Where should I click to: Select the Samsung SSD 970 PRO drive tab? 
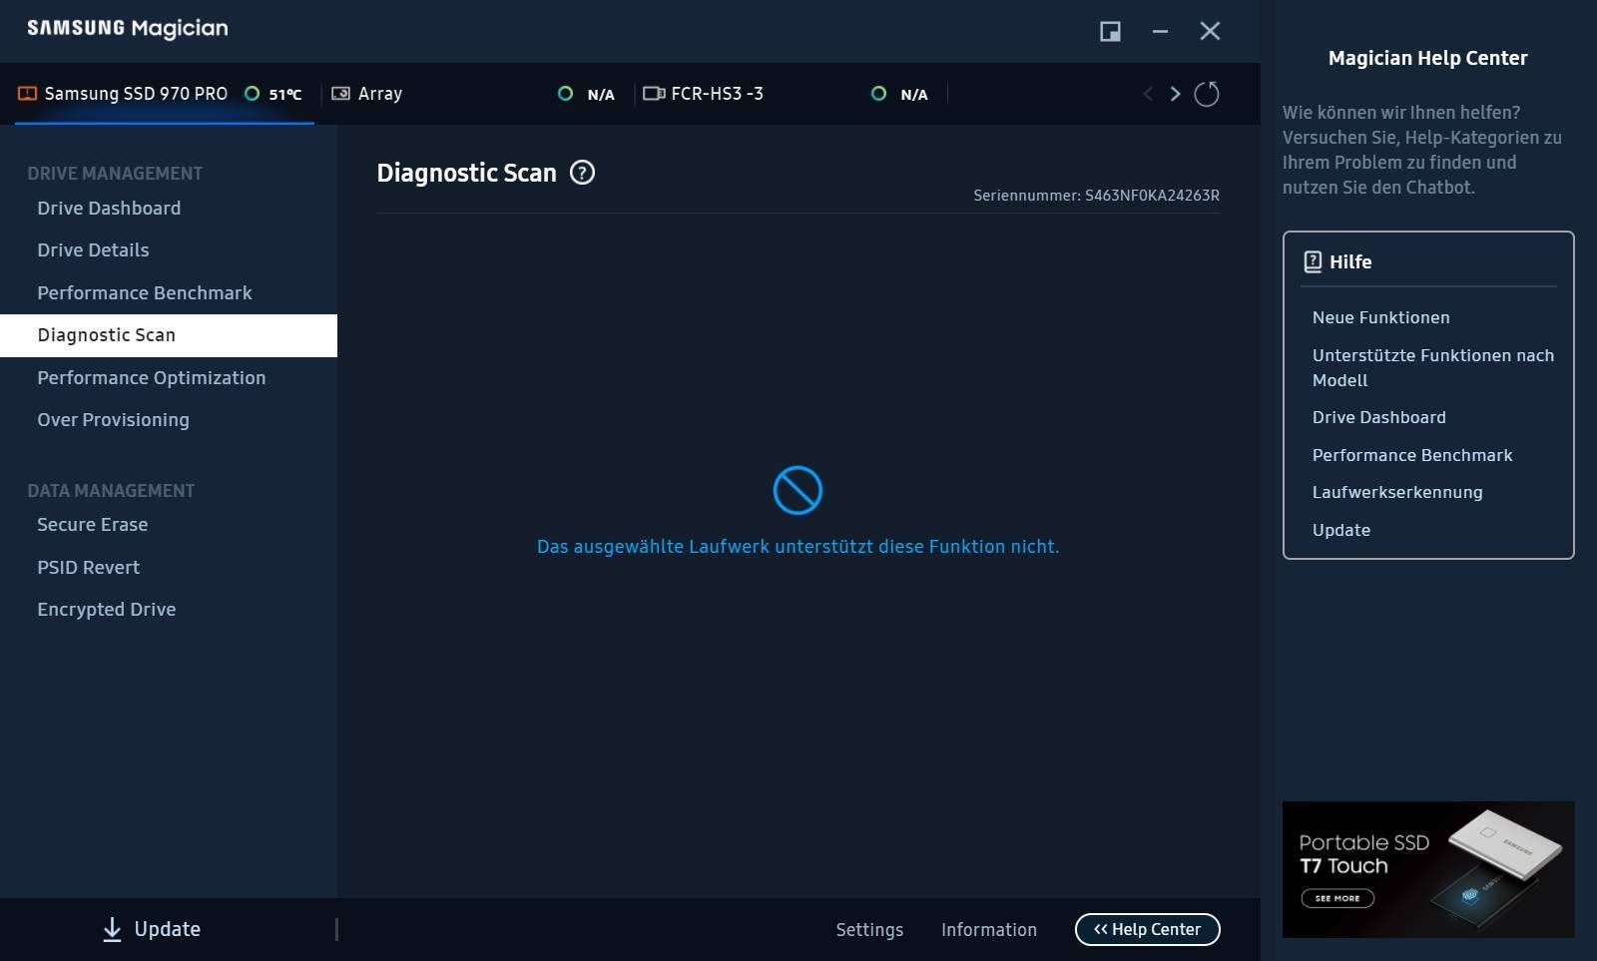coord(164,94)
